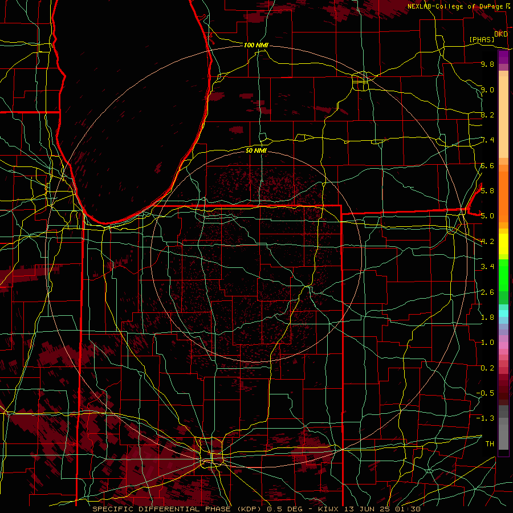
Task: Click the 100 NMI range ring label
Action: pos(256,45)
